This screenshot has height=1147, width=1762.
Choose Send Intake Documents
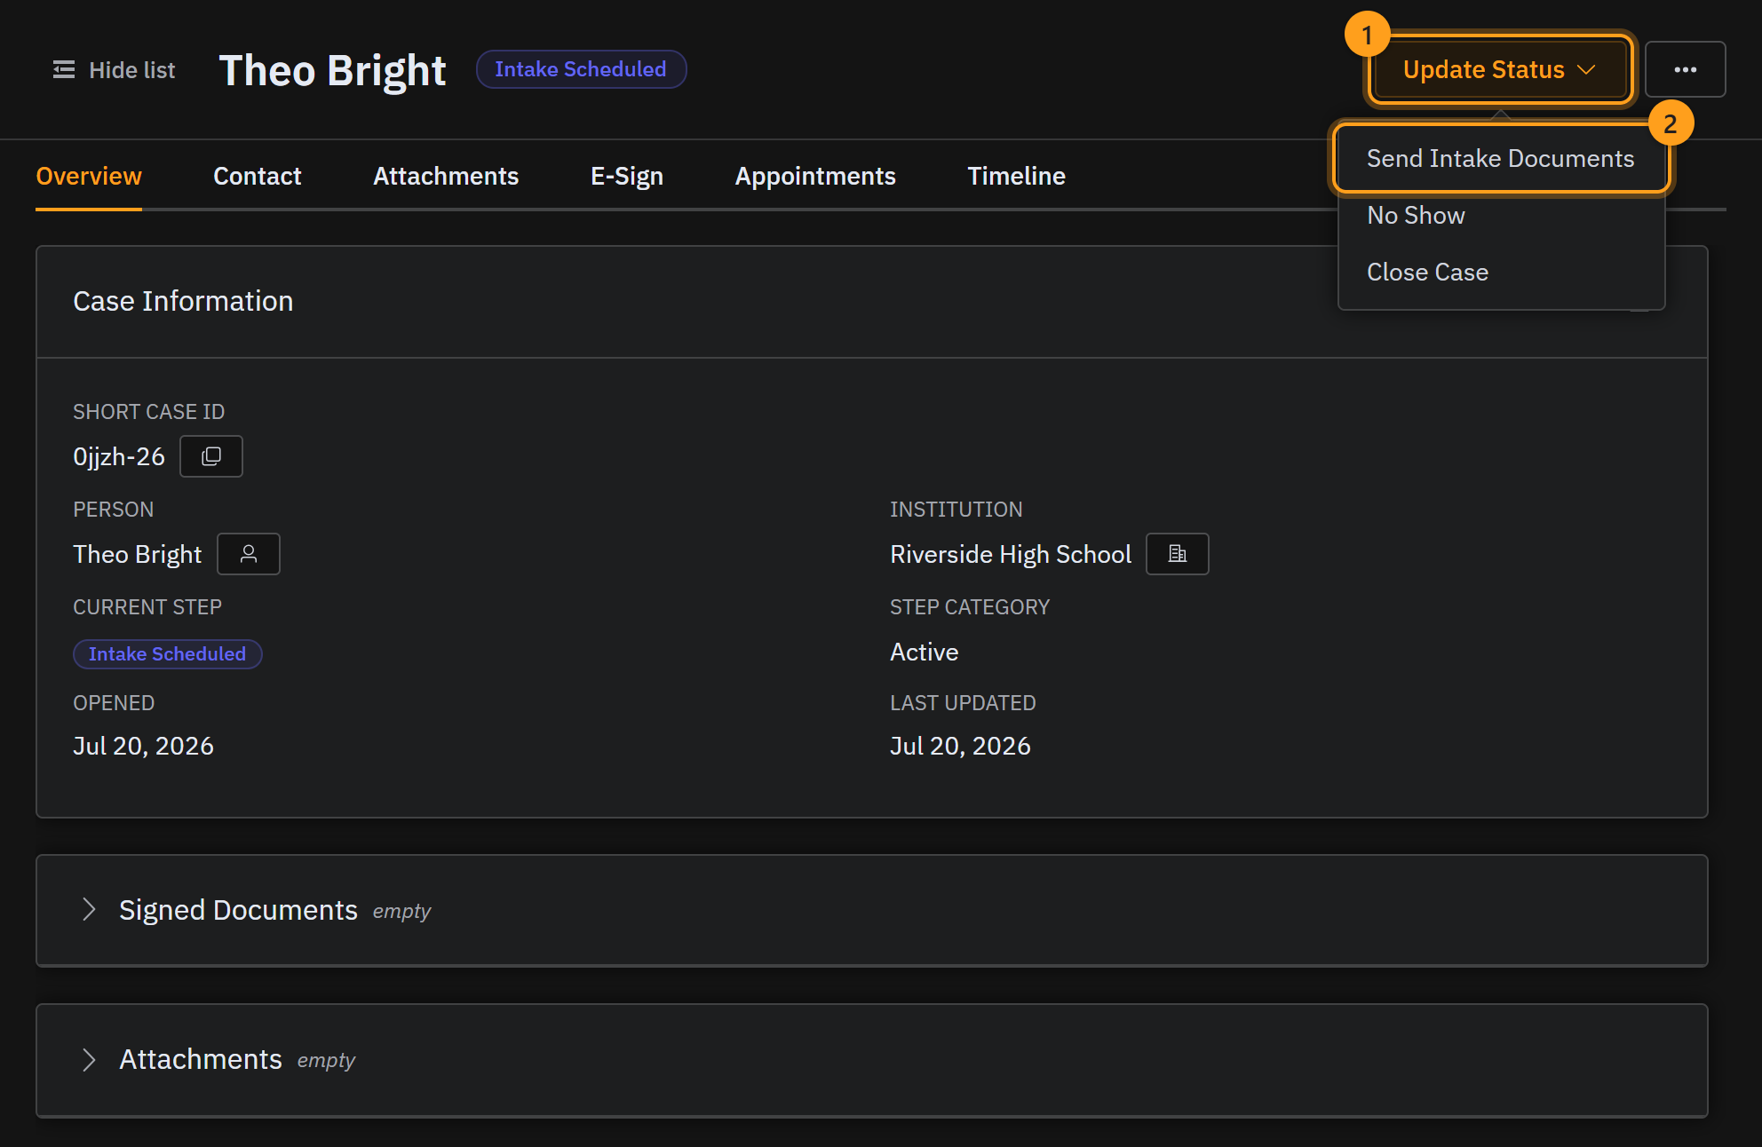point(1501,158)
